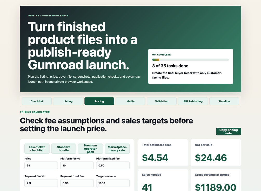
Task: Open the Timeline tab
Action: point(224,101)
